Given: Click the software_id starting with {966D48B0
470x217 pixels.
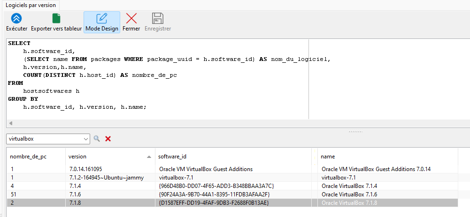Looking at the screenshot, I should click(234, 186).
